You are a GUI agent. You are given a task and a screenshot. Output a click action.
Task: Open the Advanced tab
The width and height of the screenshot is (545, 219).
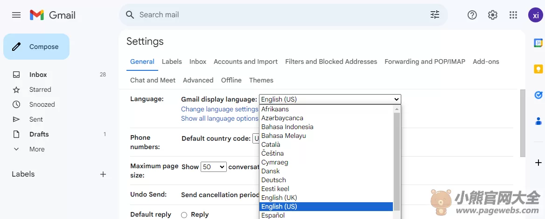coord(198,80)
